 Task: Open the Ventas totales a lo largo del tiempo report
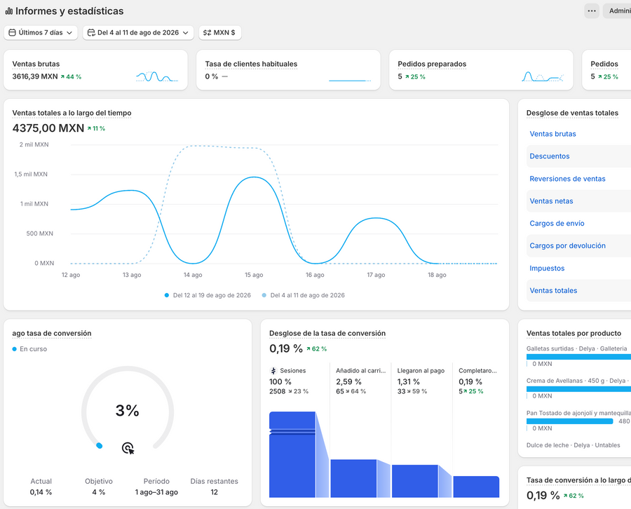coord(72,113)
